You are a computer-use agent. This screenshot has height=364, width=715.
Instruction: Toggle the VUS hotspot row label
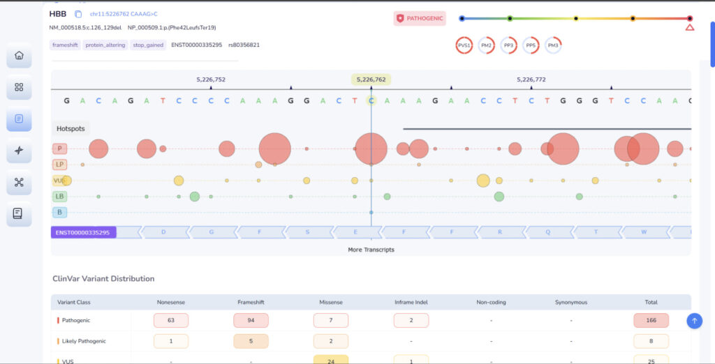[60, 181]
